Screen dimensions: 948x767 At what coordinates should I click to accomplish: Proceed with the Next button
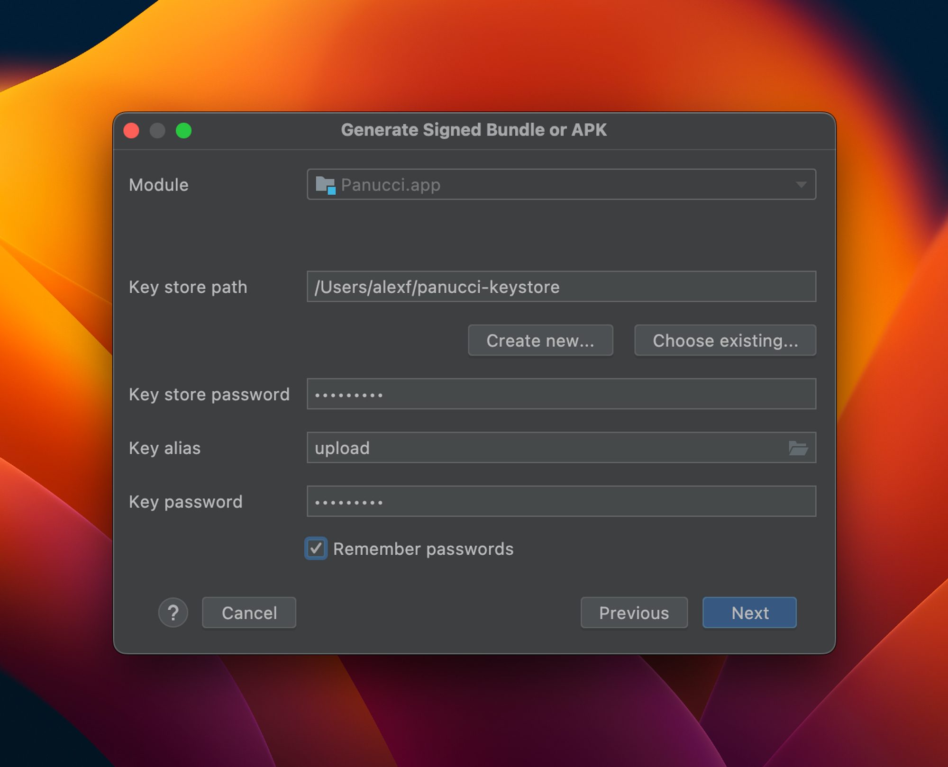[750, 613]
